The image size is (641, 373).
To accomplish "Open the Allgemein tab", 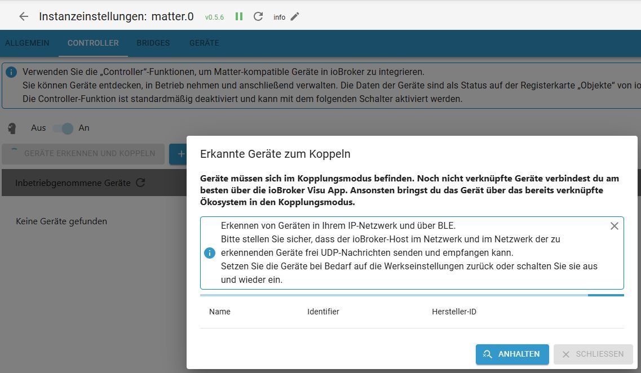I will [27, 43].
